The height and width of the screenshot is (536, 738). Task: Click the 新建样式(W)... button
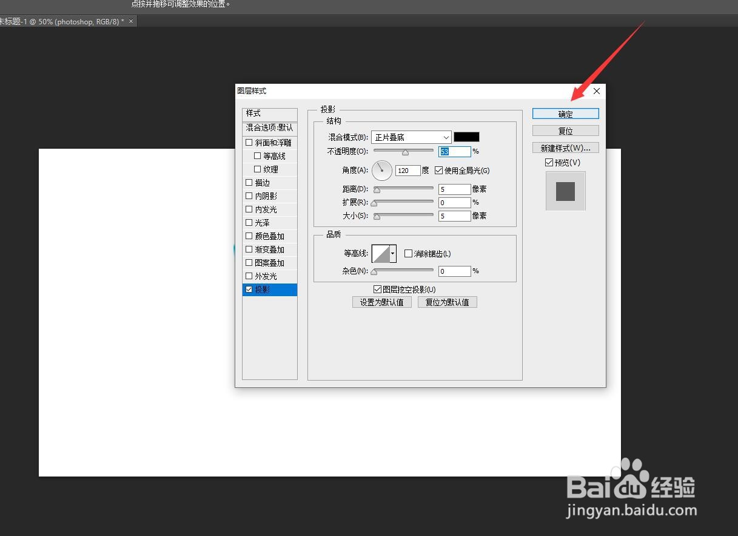pos(565,148)
